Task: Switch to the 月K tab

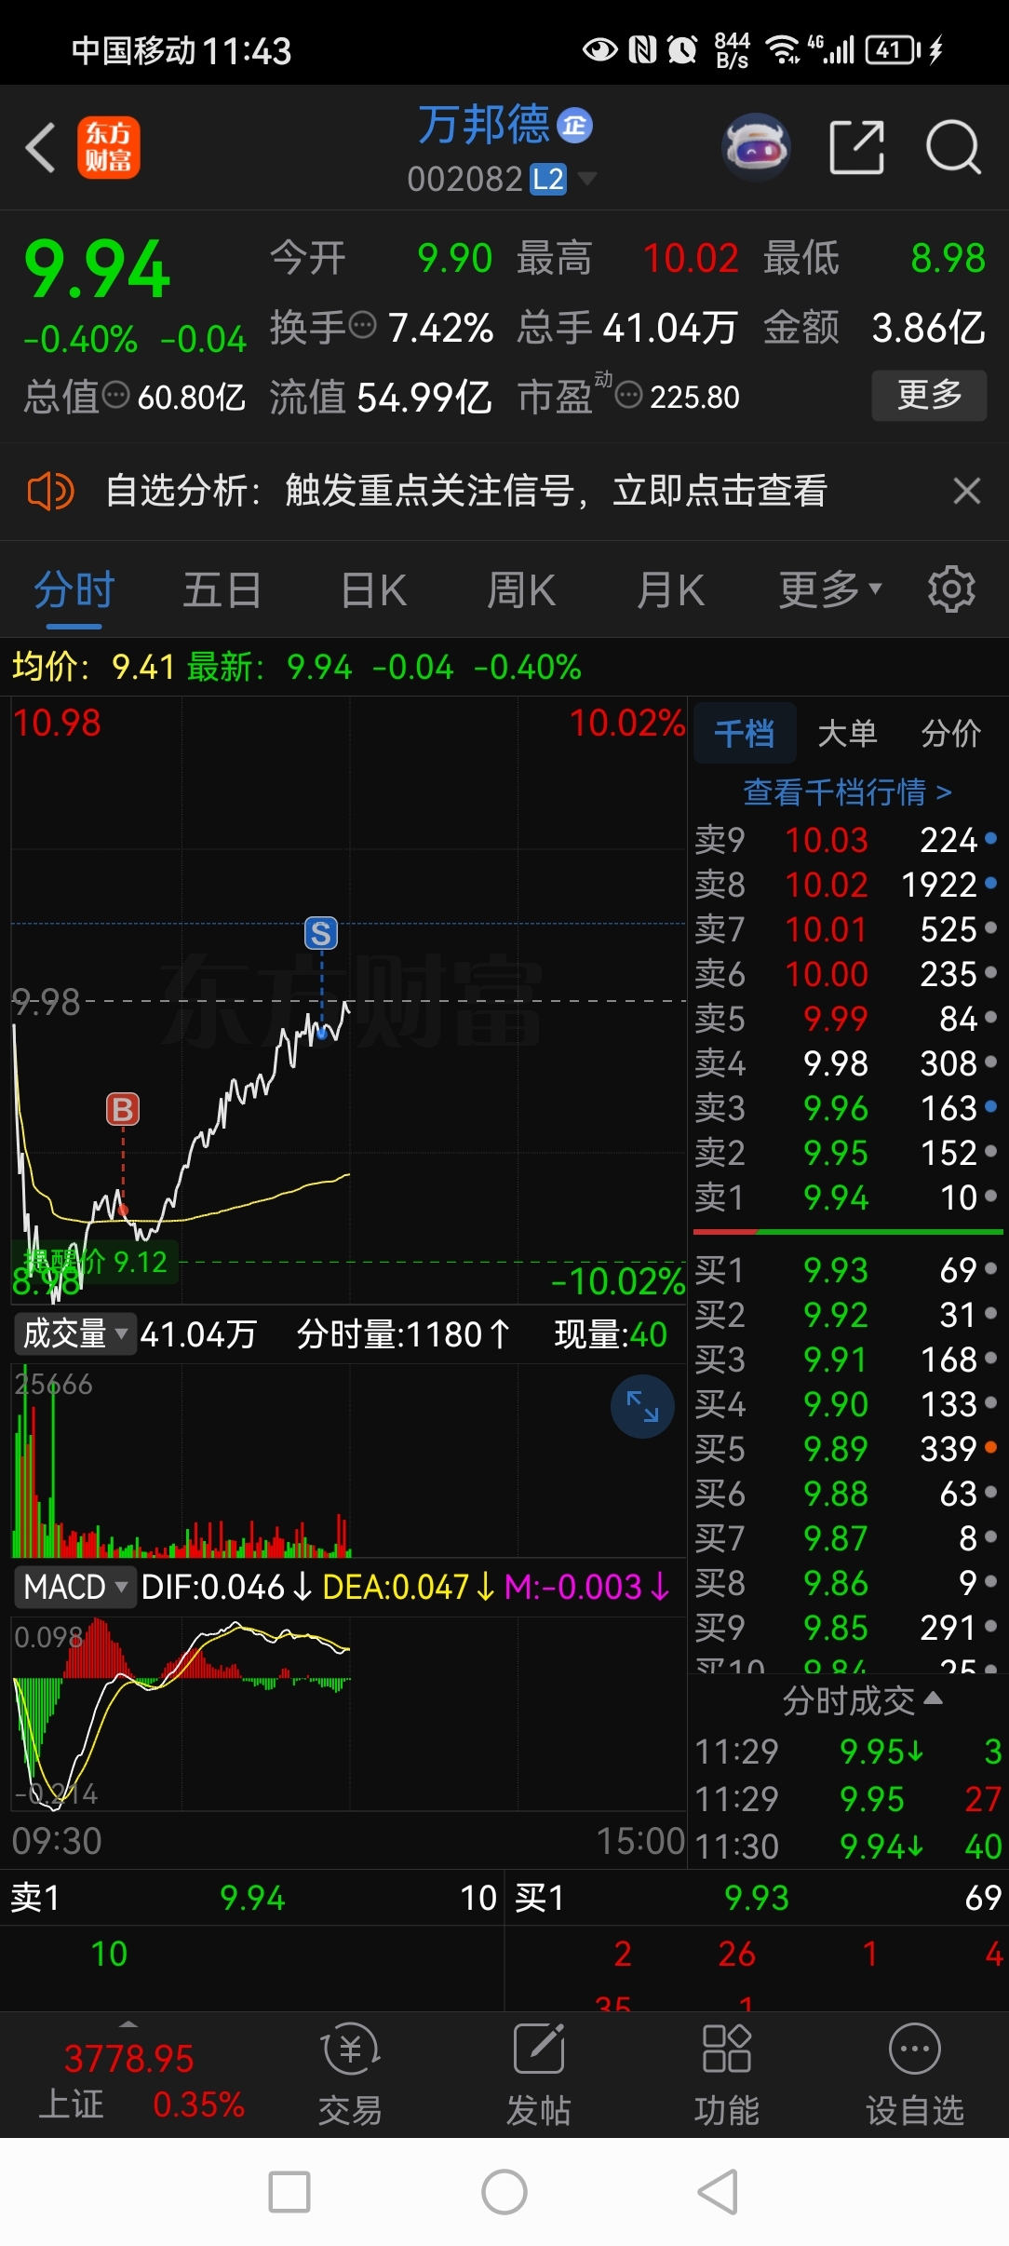Action: [x=670, y=590]
